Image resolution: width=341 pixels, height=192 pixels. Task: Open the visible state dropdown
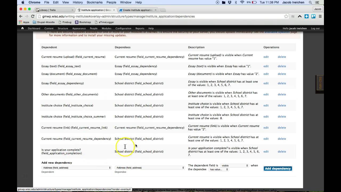(234, 166)
